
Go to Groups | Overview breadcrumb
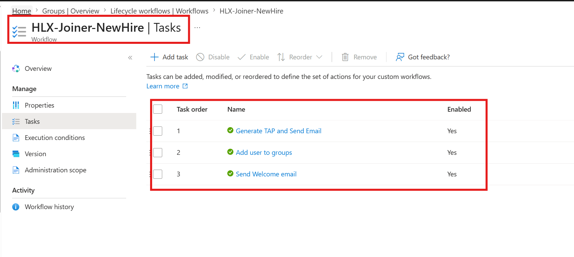70,11
